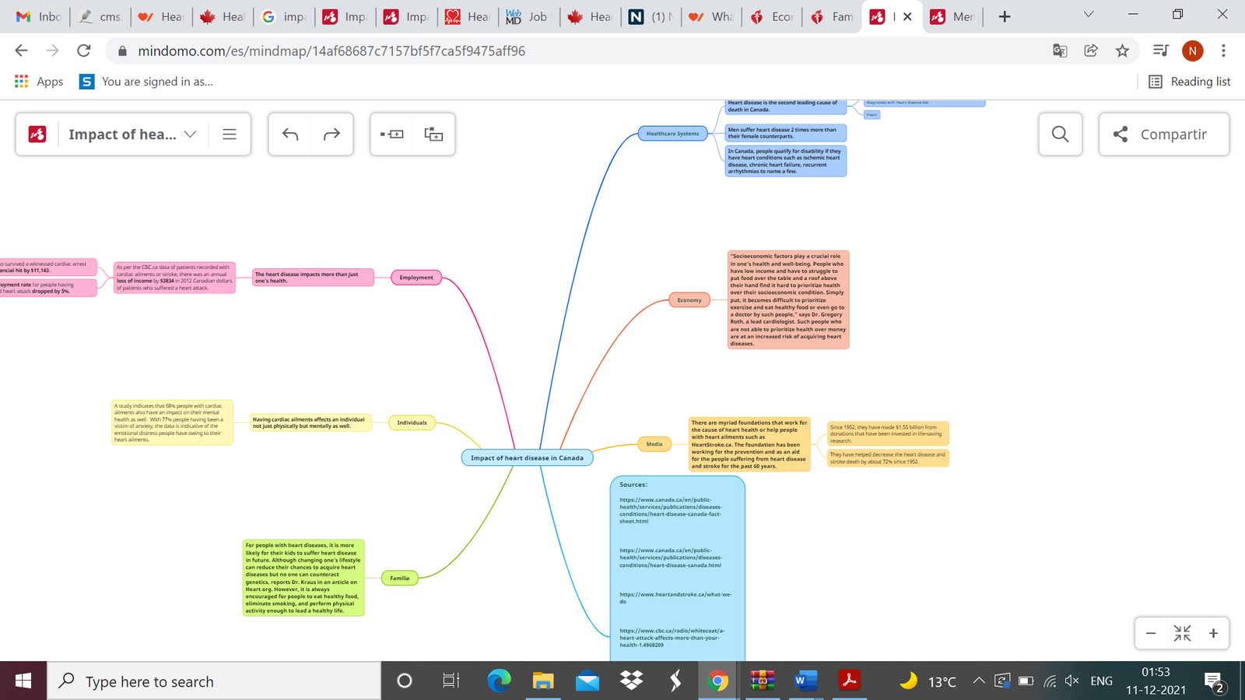Image resolution: width=1245 pixels, height=700 pixels.
Task: Click the Sources heading text
Action: point(633,485)
